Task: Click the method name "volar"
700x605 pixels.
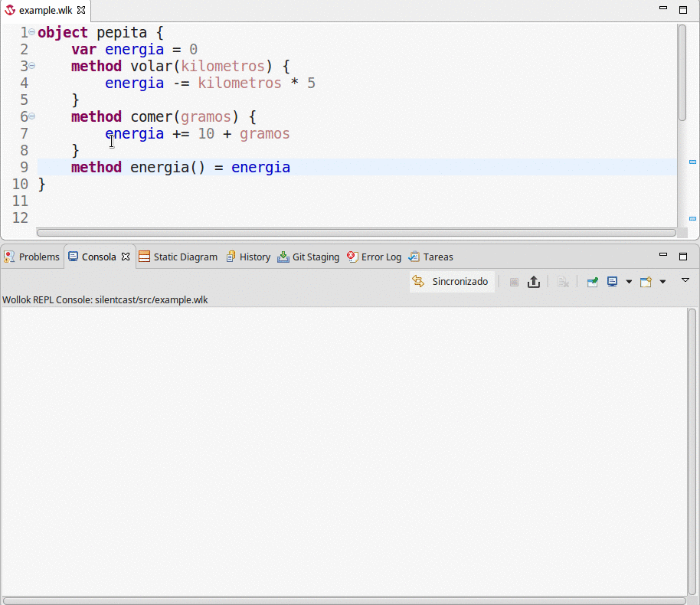Action: (152, 67)
